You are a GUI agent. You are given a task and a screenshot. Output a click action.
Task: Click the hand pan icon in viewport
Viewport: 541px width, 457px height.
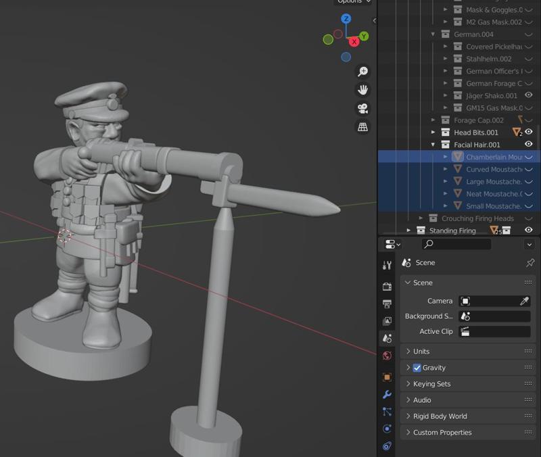[x=364, y=88]
